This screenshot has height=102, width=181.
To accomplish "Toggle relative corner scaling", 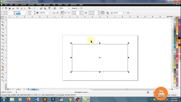I will pyautogui.click(x=103, y=13).
